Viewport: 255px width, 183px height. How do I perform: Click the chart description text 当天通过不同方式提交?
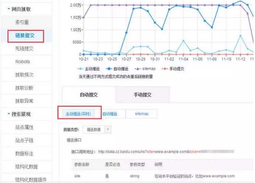[x=116, y=76]
